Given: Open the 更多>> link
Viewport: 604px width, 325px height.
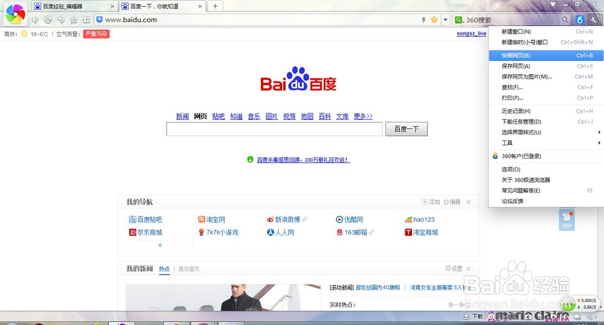Looking at the screenshot, I should pos(363,116).
